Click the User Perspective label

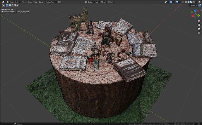7,9
